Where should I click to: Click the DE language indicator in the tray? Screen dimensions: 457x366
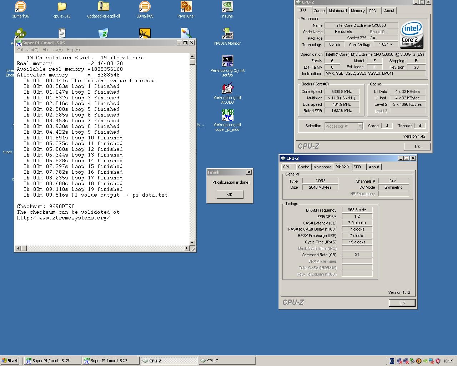click(392, 361)
